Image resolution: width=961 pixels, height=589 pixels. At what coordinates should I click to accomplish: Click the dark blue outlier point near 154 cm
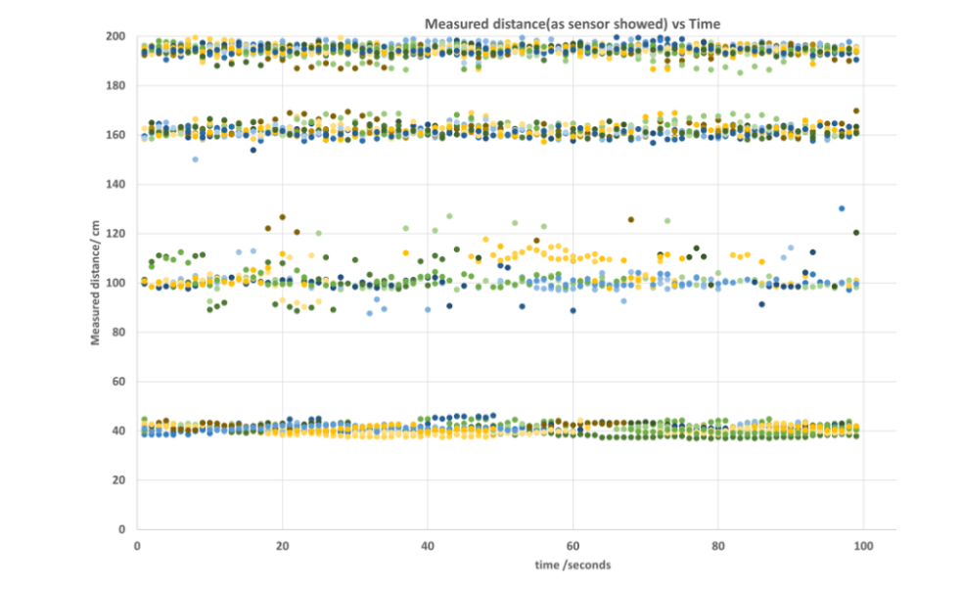(x=253, y=150)
